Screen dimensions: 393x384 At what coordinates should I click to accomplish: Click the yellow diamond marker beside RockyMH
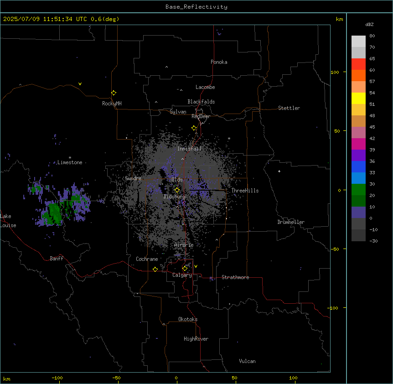point(114,93)
